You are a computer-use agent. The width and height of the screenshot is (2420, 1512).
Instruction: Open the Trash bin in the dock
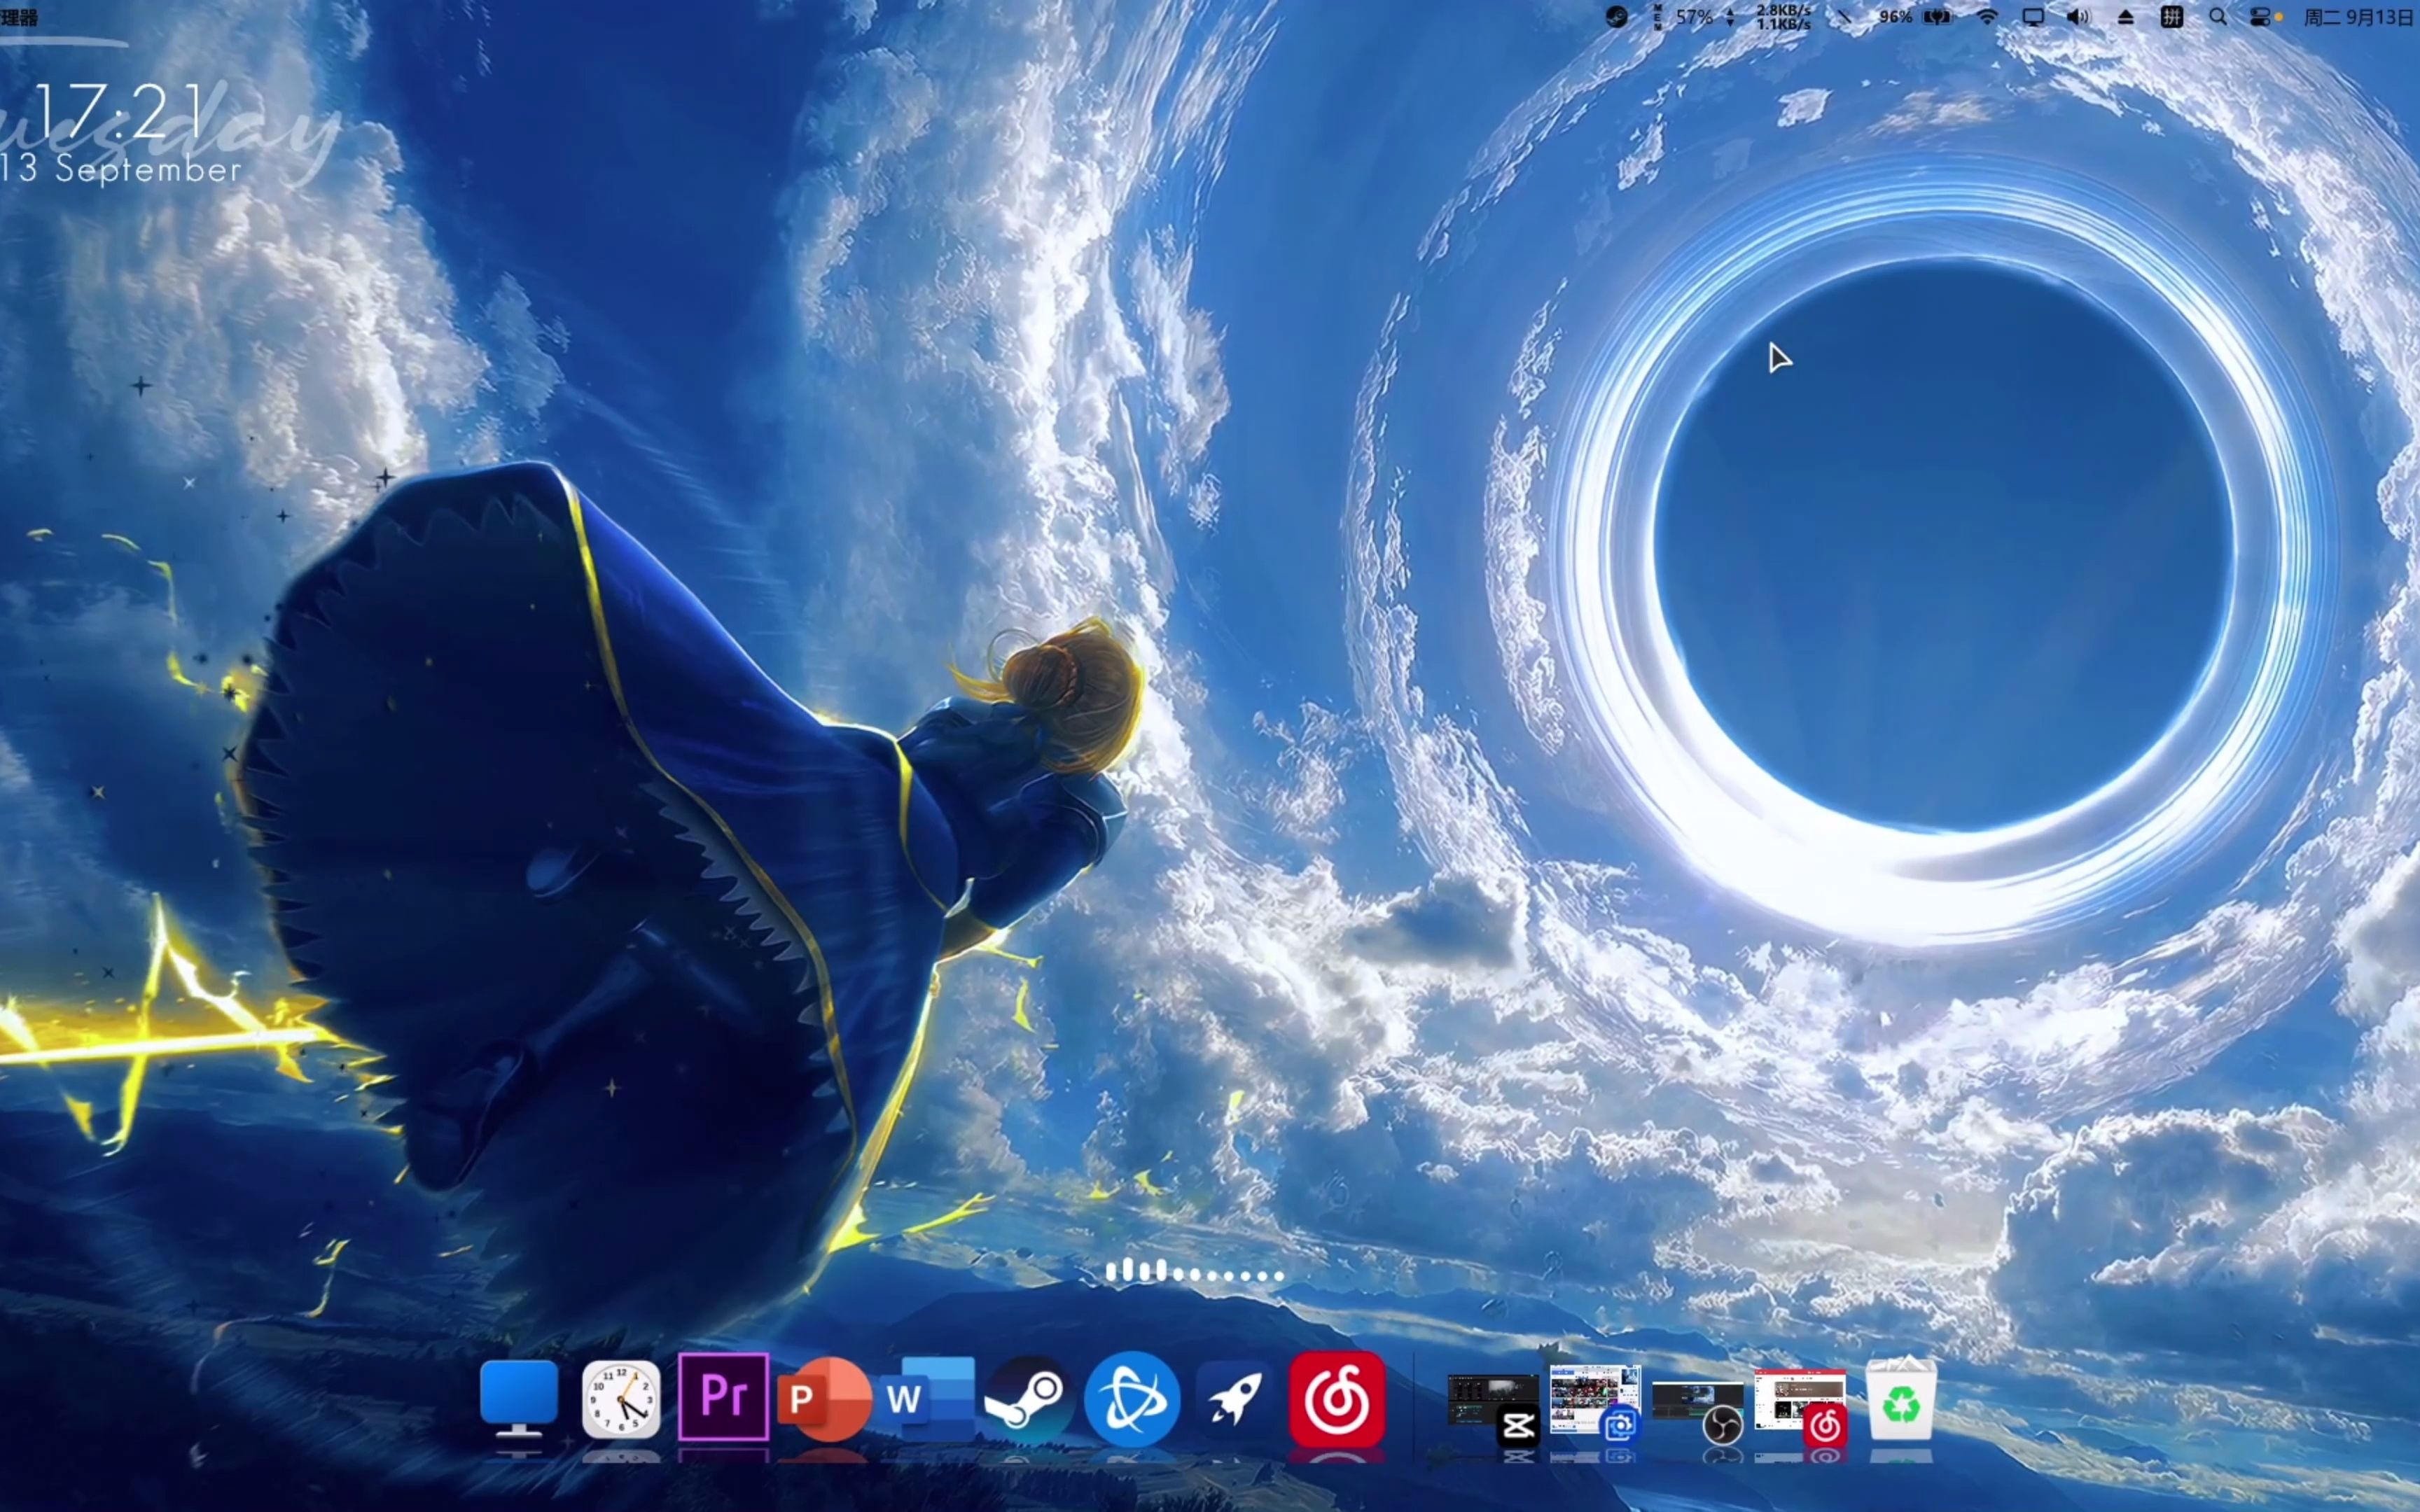1901,1399
